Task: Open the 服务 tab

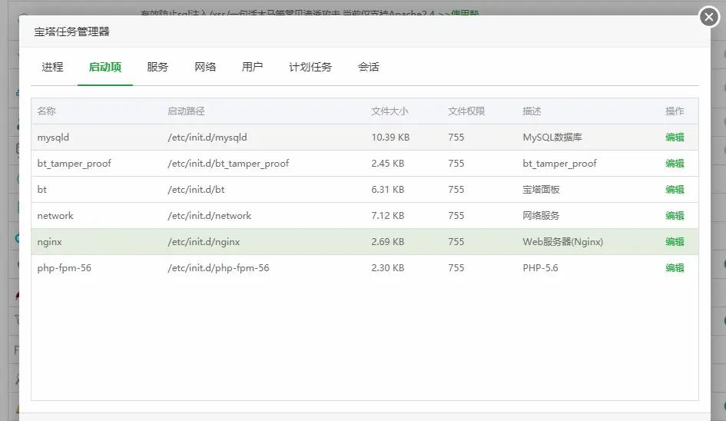Action: click(x=157, y=67)
